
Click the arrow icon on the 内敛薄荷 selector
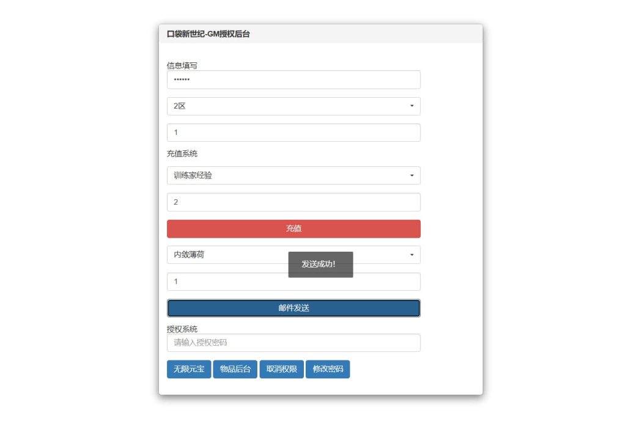(x=413, y=255)
